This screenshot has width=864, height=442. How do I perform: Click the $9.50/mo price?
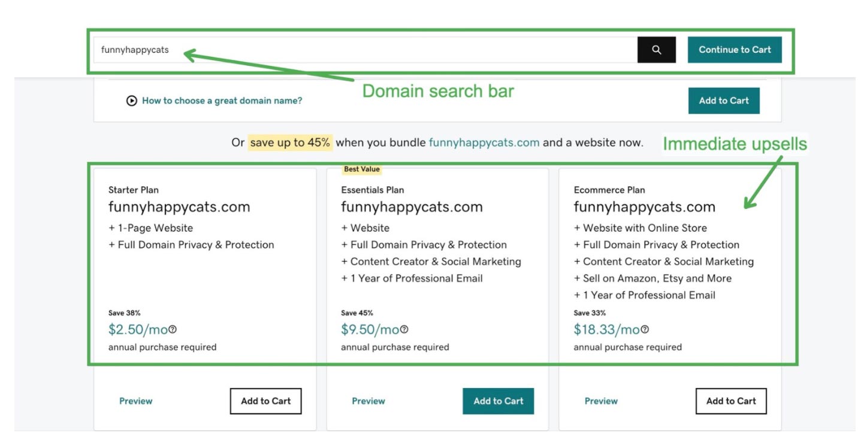point(370,329)
